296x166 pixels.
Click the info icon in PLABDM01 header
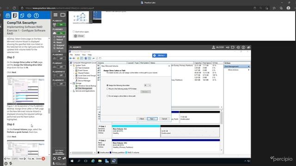click(244, 47)
